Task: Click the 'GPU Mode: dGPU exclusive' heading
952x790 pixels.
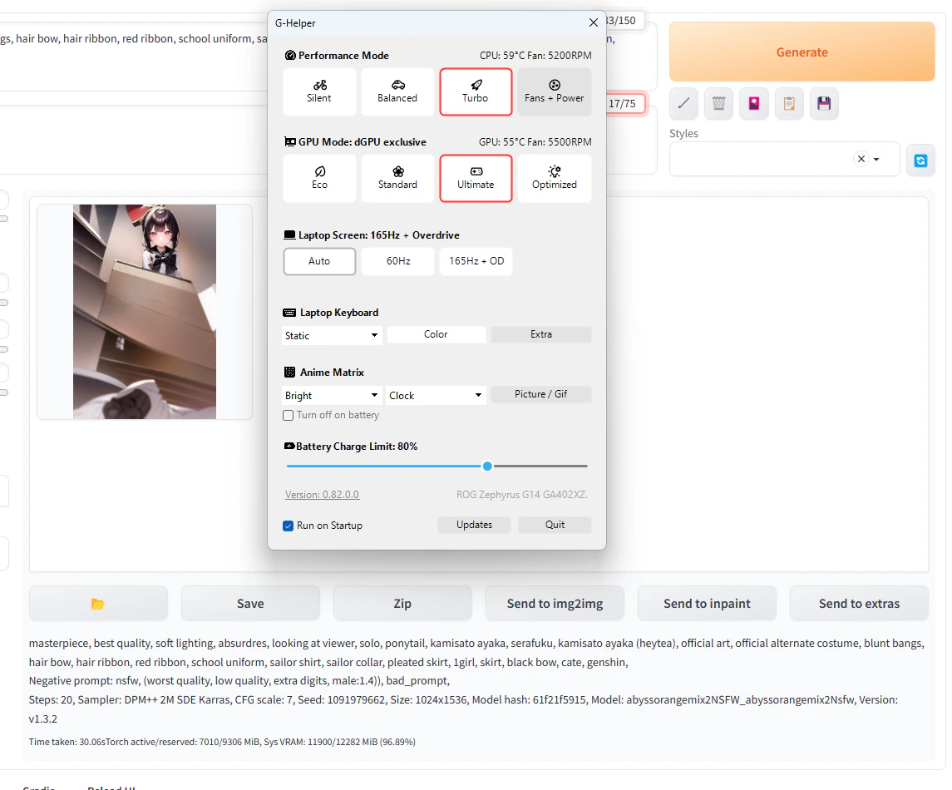Action: (363, 141)
